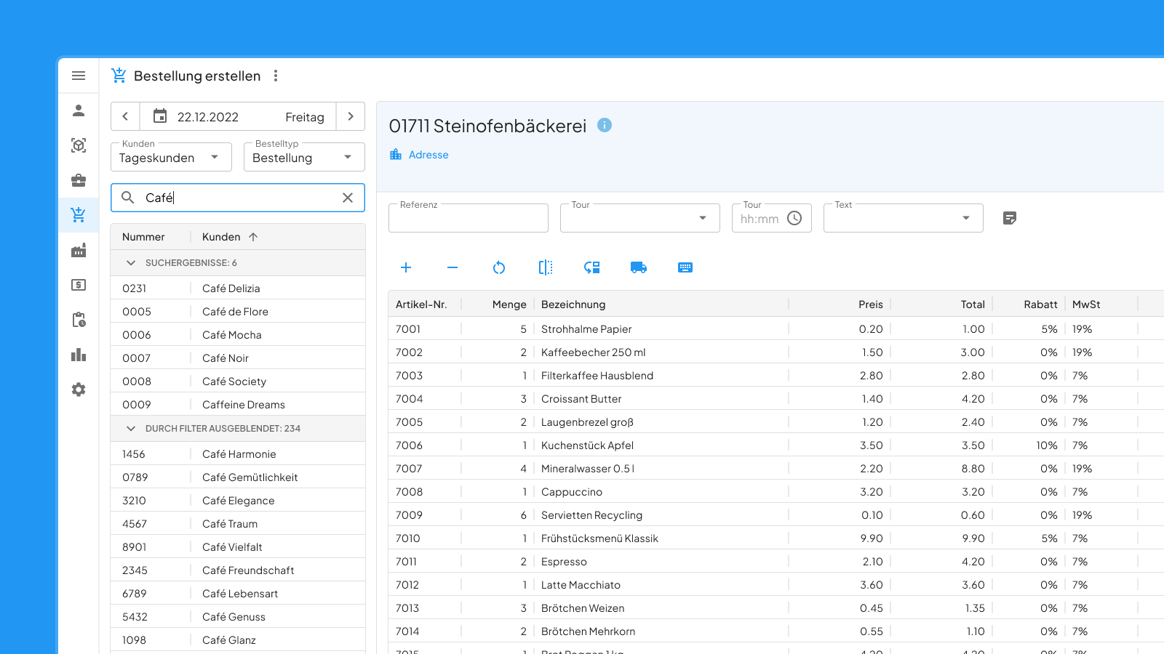Screen dimensions: 1164x654
Task: Open the hamburger navigation menu
Action: 79,76
